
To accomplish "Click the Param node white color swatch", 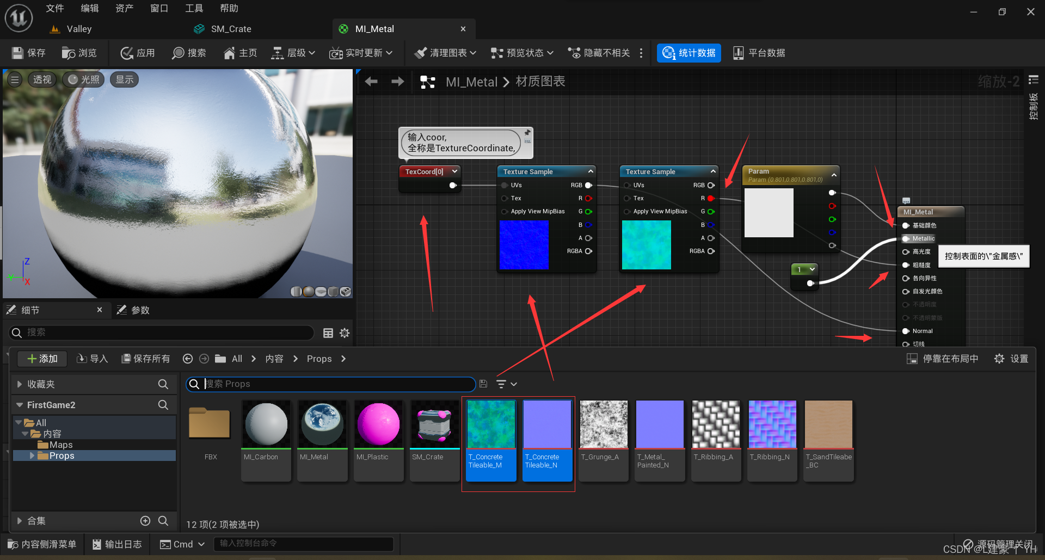I will tap(769, 213).
